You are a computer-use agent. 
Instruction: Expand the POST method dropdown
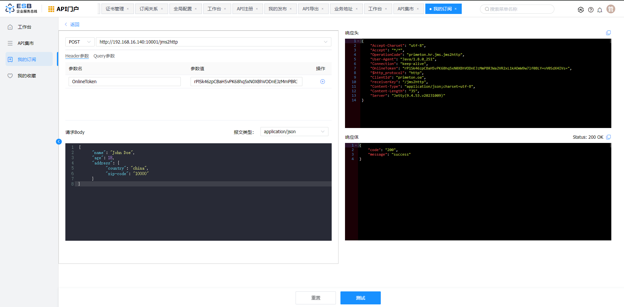tap(80, 42)
